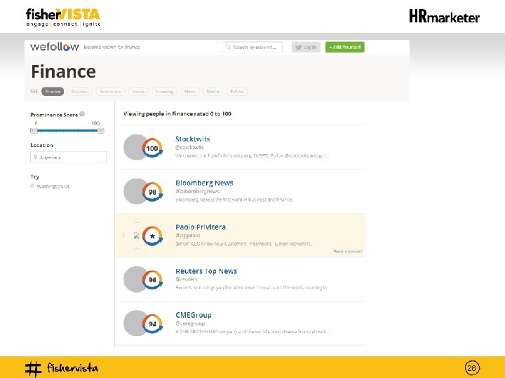
Task: Open Bloomberg News profile avatar
Action: click(135, 191)
